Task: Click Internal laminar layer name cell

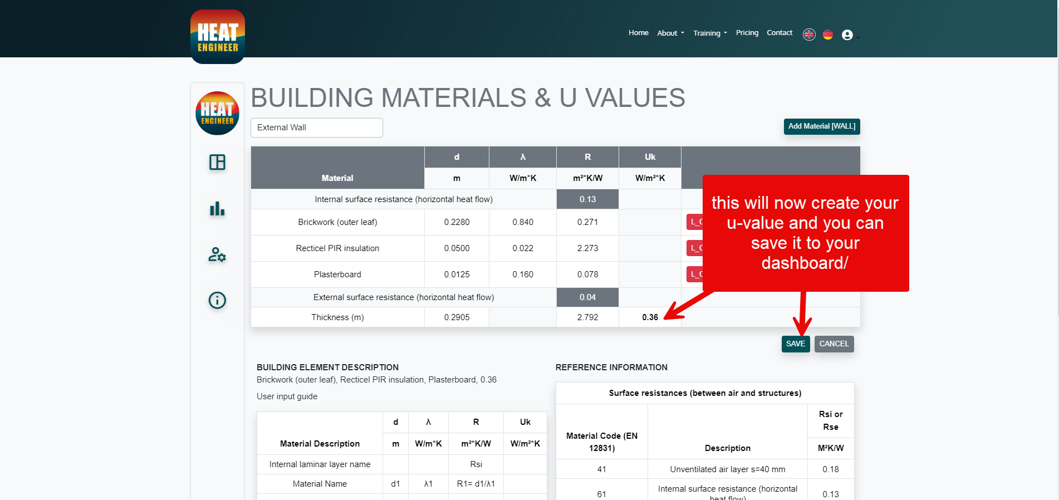Action: click(320, 464)
